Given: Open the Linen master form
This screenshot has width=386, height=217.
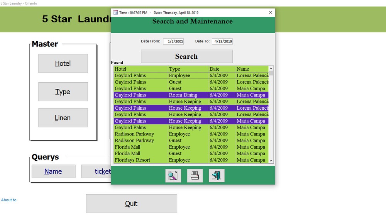Looking at the screenshot, I should [63, 118].
